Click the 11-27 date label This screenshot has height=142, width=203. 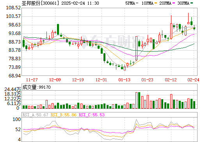[x=32, y=80]
